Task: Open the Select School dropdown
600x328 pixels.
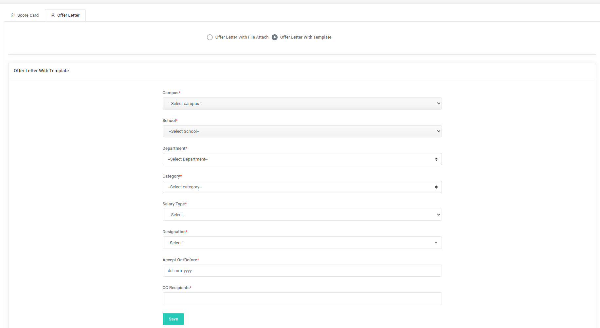Action: tap(301, 131)
